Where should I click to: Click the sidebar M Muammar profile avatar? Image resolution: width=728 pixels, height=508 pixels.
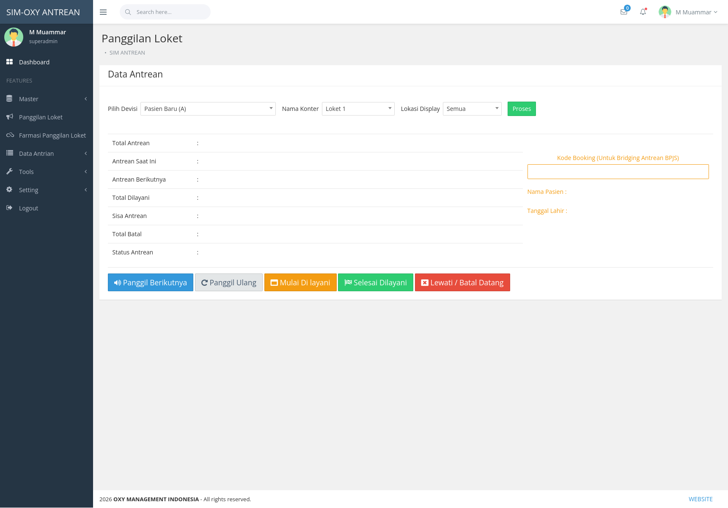14,37
